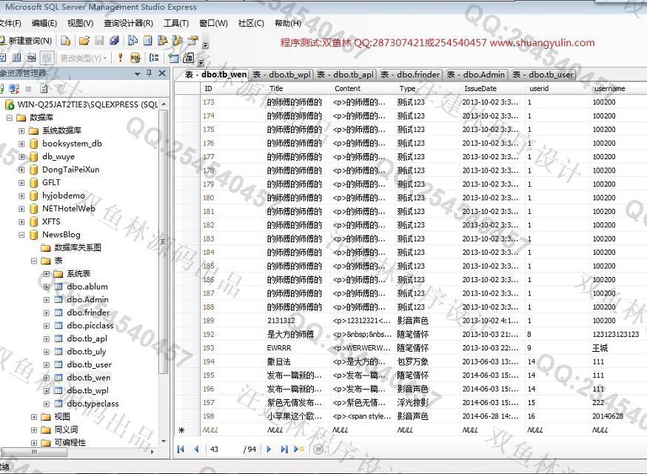647x474 pixels.
Task: Open the 工具(T) menu
Action: pyautogui.click(x=176, y=23)
